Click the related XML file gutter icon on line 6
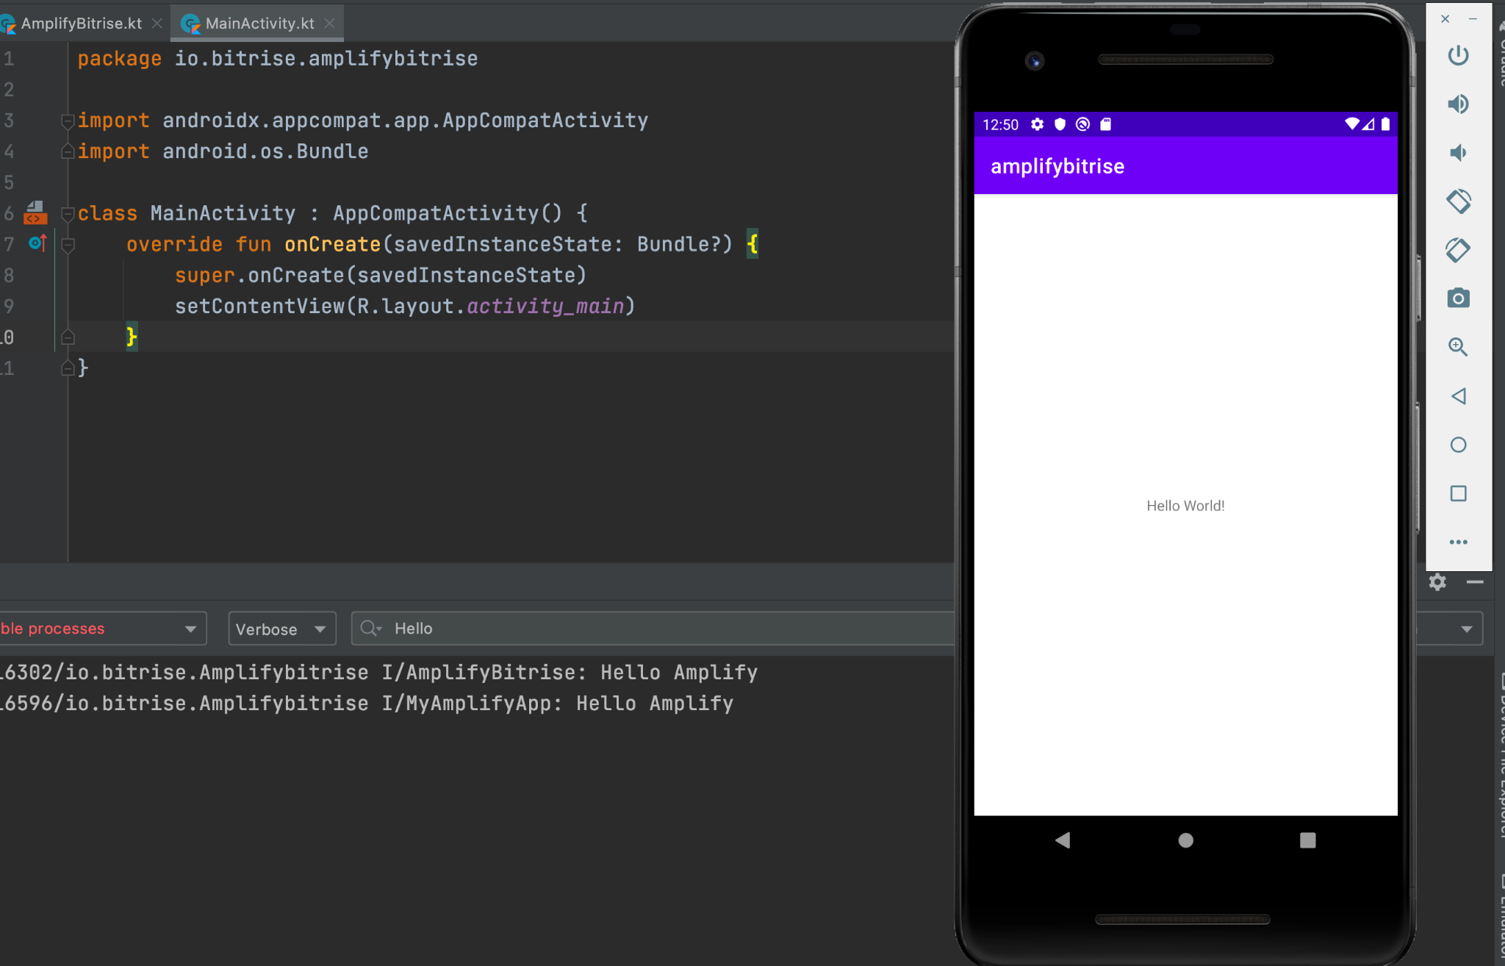This screenshot has height=966, width=1505. tap(35, 213)
